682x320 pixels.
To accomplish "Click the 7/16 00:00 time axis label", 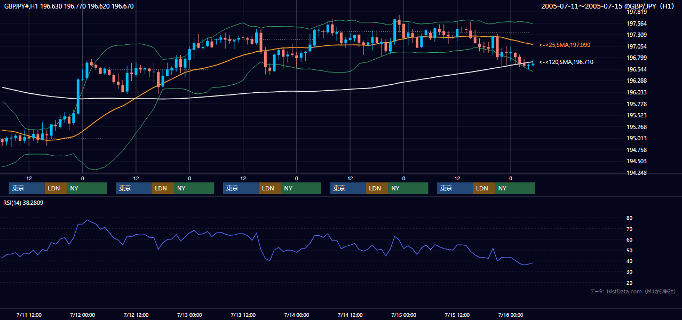I will 511,315.
